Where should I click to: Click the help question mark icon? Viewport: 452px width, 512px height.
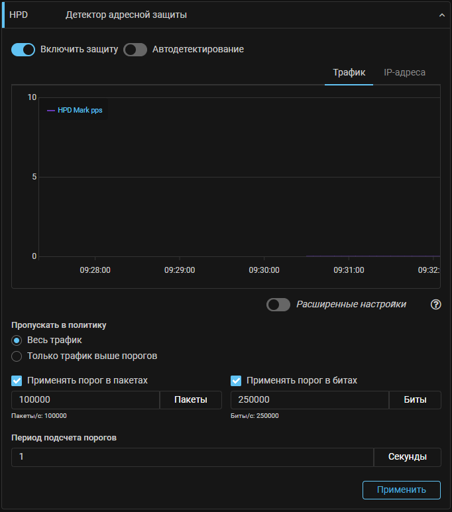[435, 305]
